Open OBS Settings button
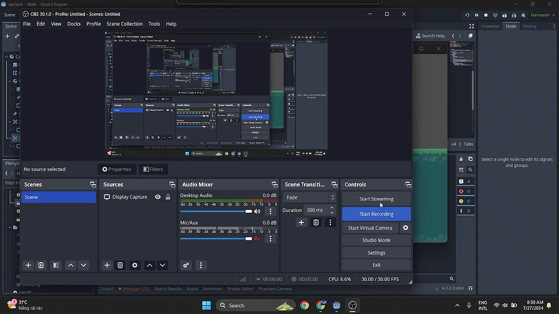Image resolution: width=559 pixels, height=314 pixels. click(x=377, y=253)
